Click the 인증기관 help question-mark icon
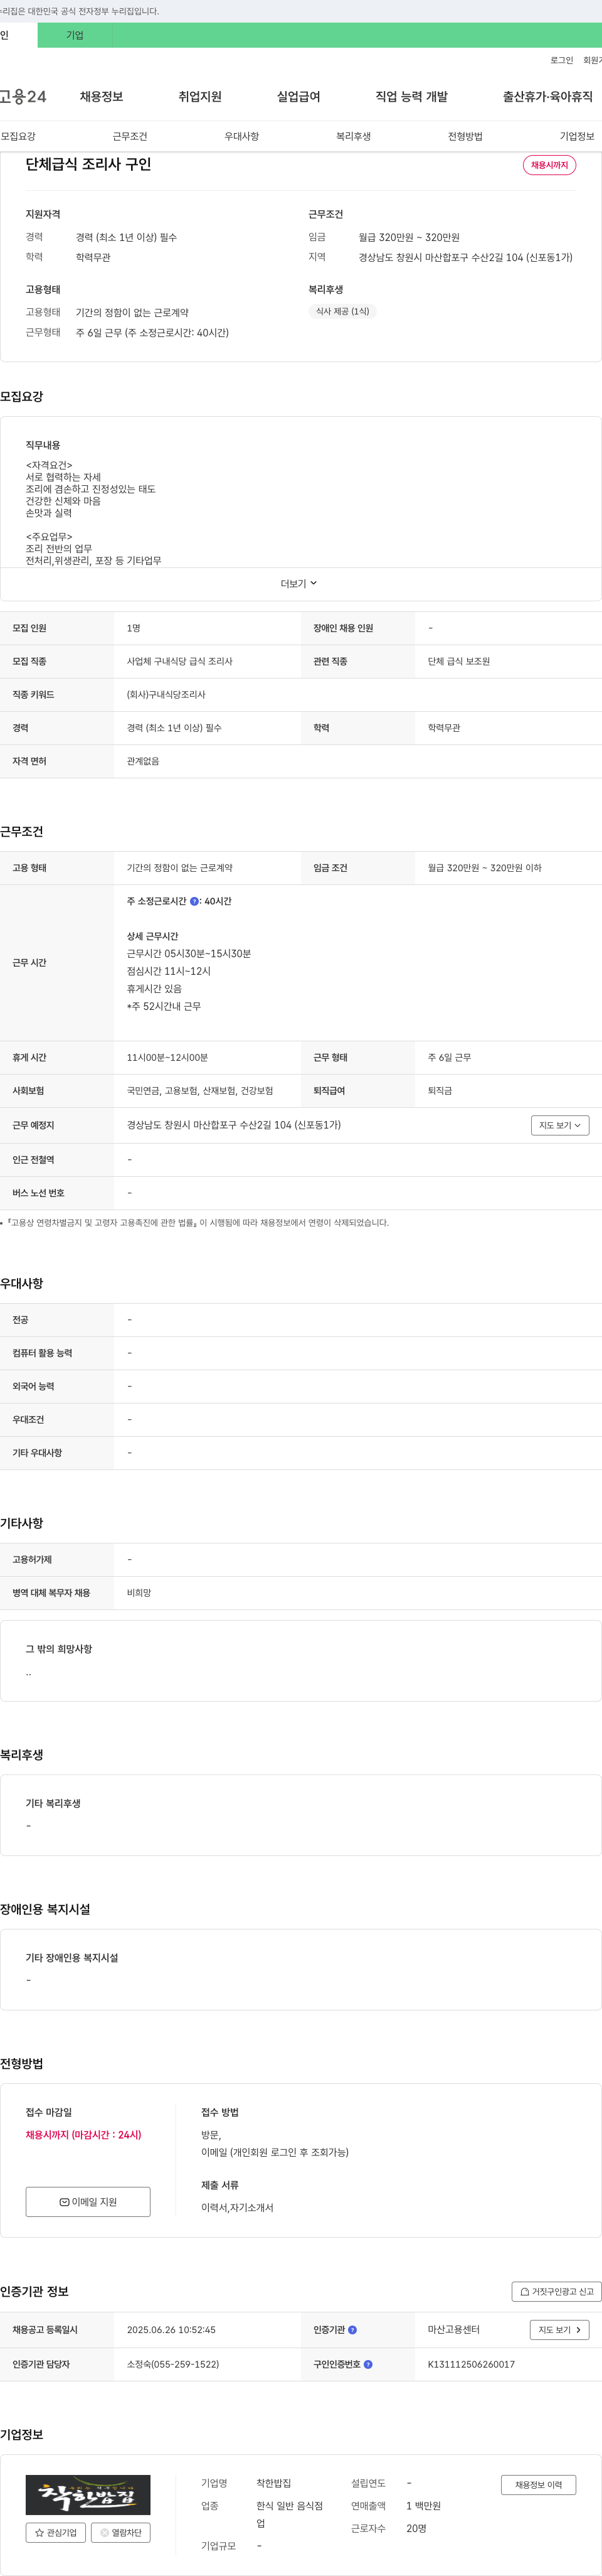 tap(352, 2330)
